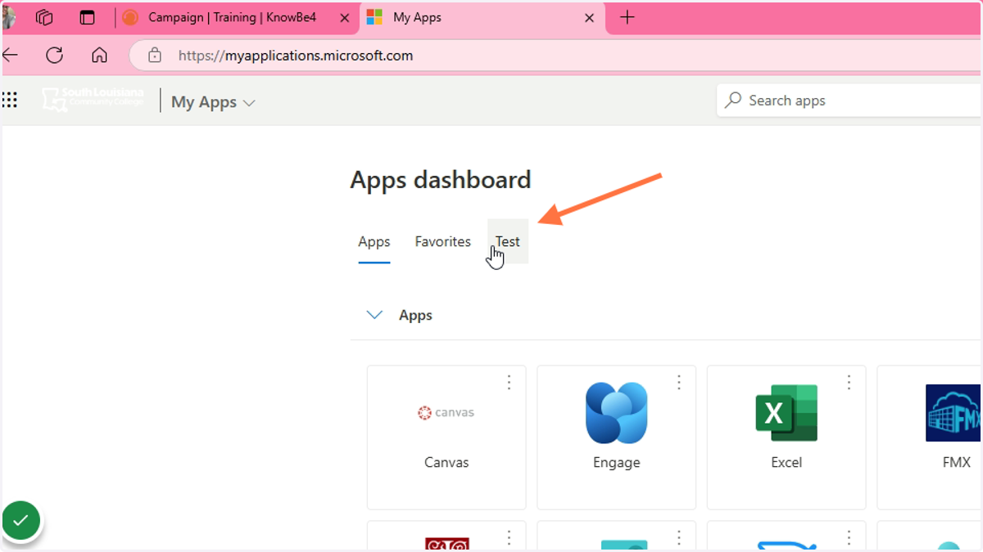Click the FMX app name label
The height and width of the screenshot is (552, 983).
click(x=956, y=462)
